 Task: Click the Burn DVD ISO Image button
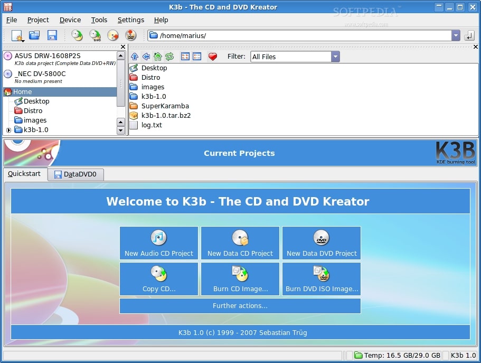click(x=322, y=278)
